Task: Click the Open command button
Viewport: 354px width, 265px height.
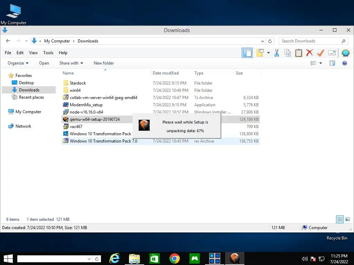Action: click(x=44, y=63)
